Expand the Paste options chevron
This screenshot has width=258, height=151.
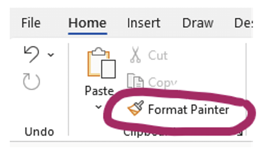(99, 107)
